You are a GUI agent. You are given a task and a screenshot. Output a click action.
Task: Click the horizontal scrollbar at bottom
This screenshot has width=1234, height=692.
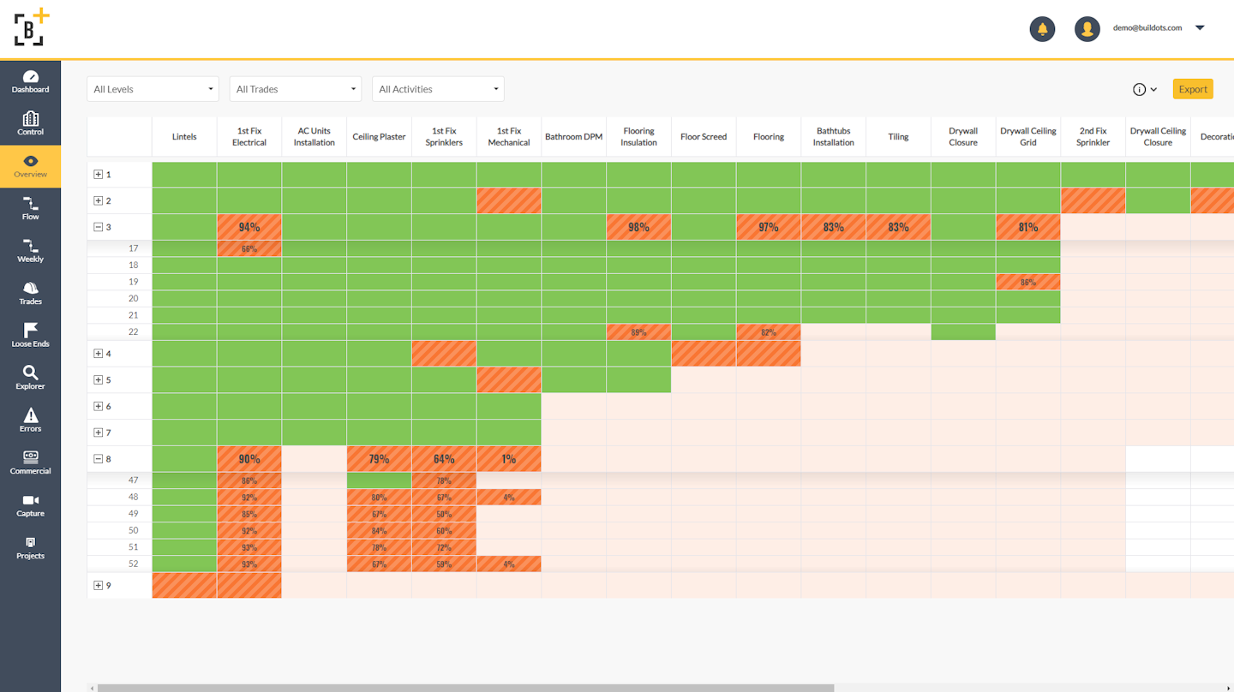[463, 688]
